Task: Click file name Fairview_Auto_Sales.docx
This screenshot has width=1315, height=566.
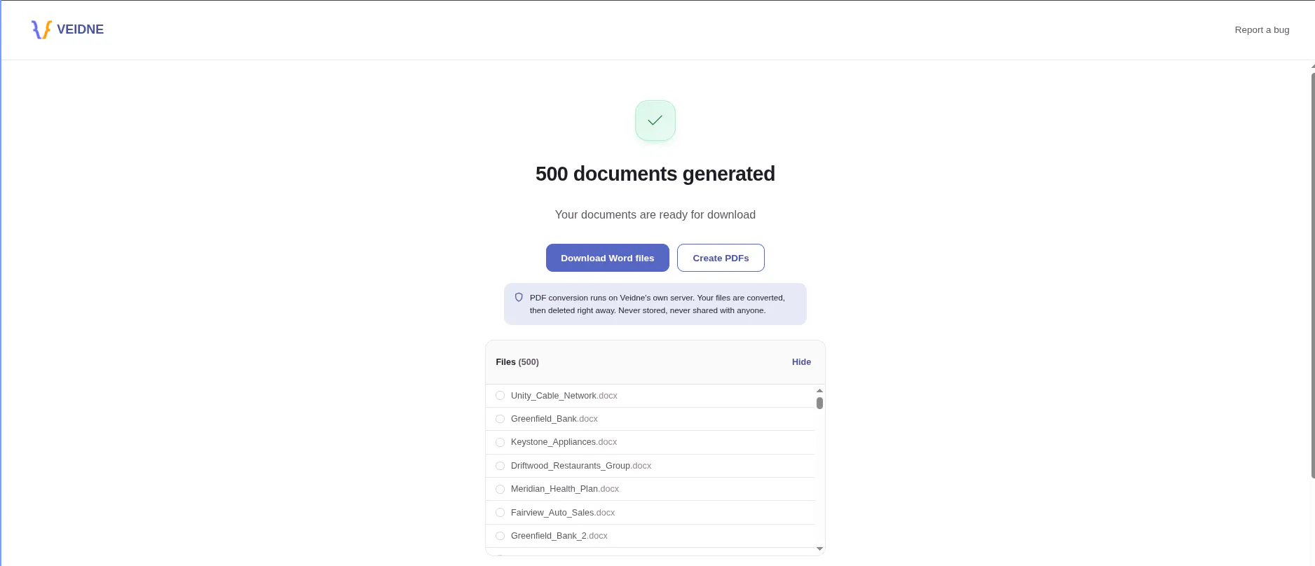Action: (563, 513)
